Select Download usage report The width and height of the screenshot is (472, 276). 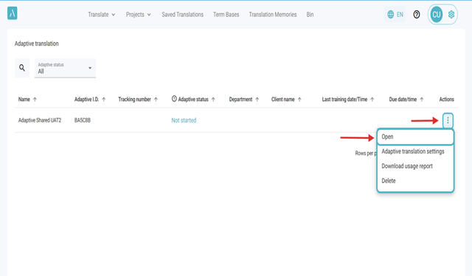click(415, 166)
